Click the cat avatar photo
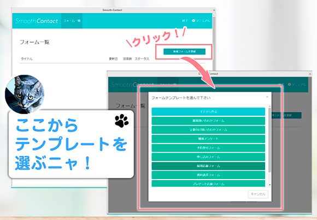The image size is (317, 220). coord(25,94)
